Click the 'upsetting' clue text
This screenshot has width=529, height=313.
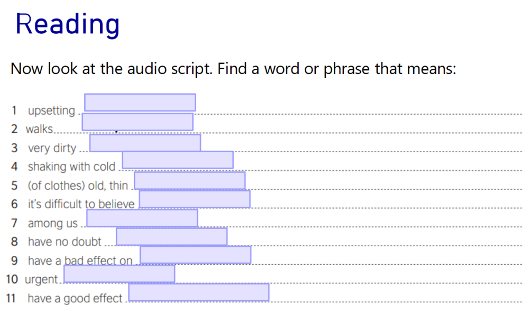[x=51, y=111]
